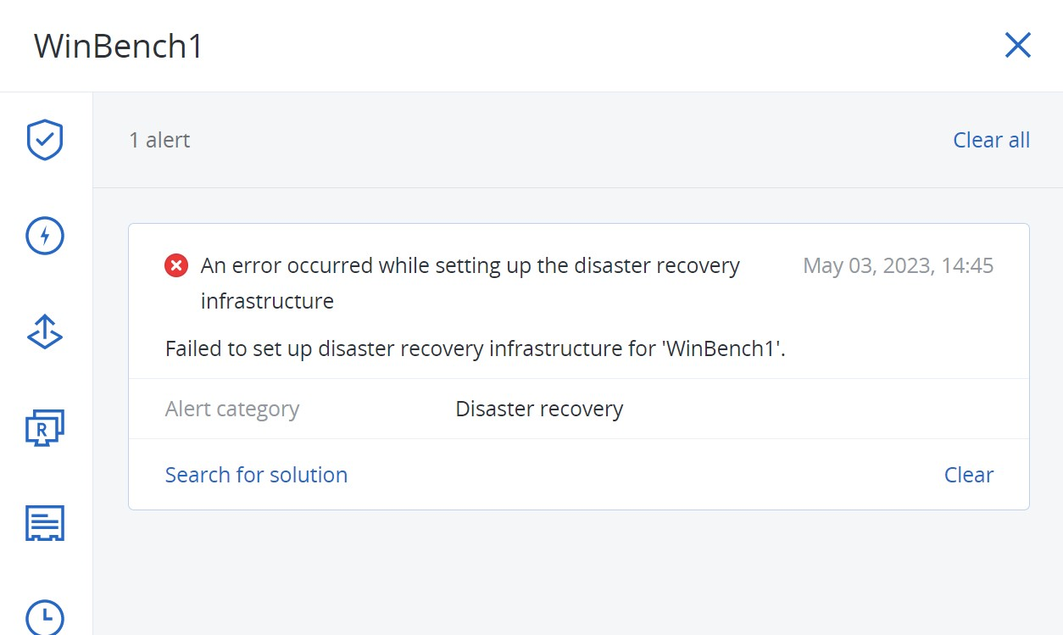1063x635 pixels.
Task: Select the activities list icon in sidebar
Action: click(x=45, y=523)
